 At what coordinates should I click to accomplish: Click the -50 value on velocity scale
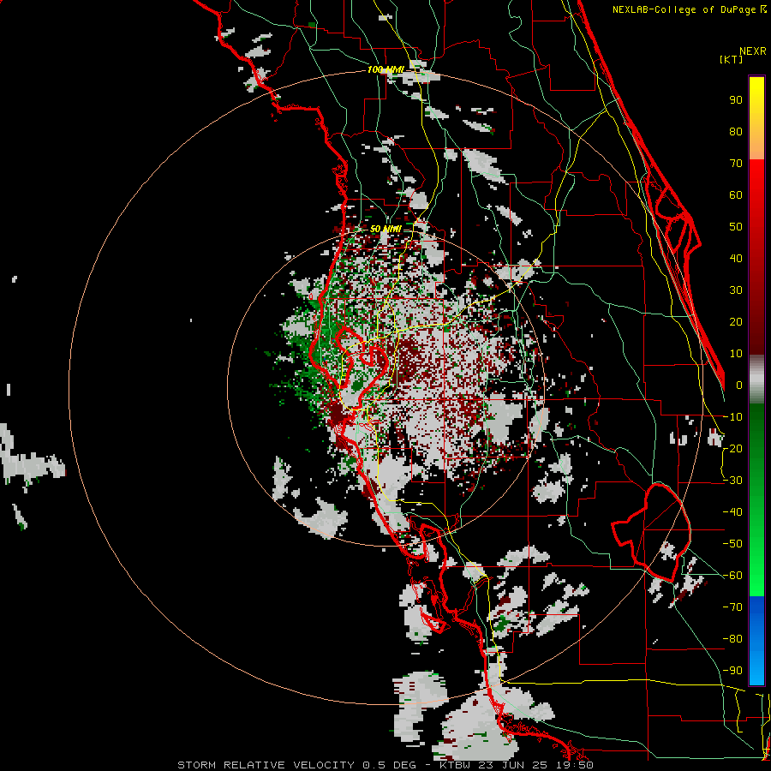(732, 544)
